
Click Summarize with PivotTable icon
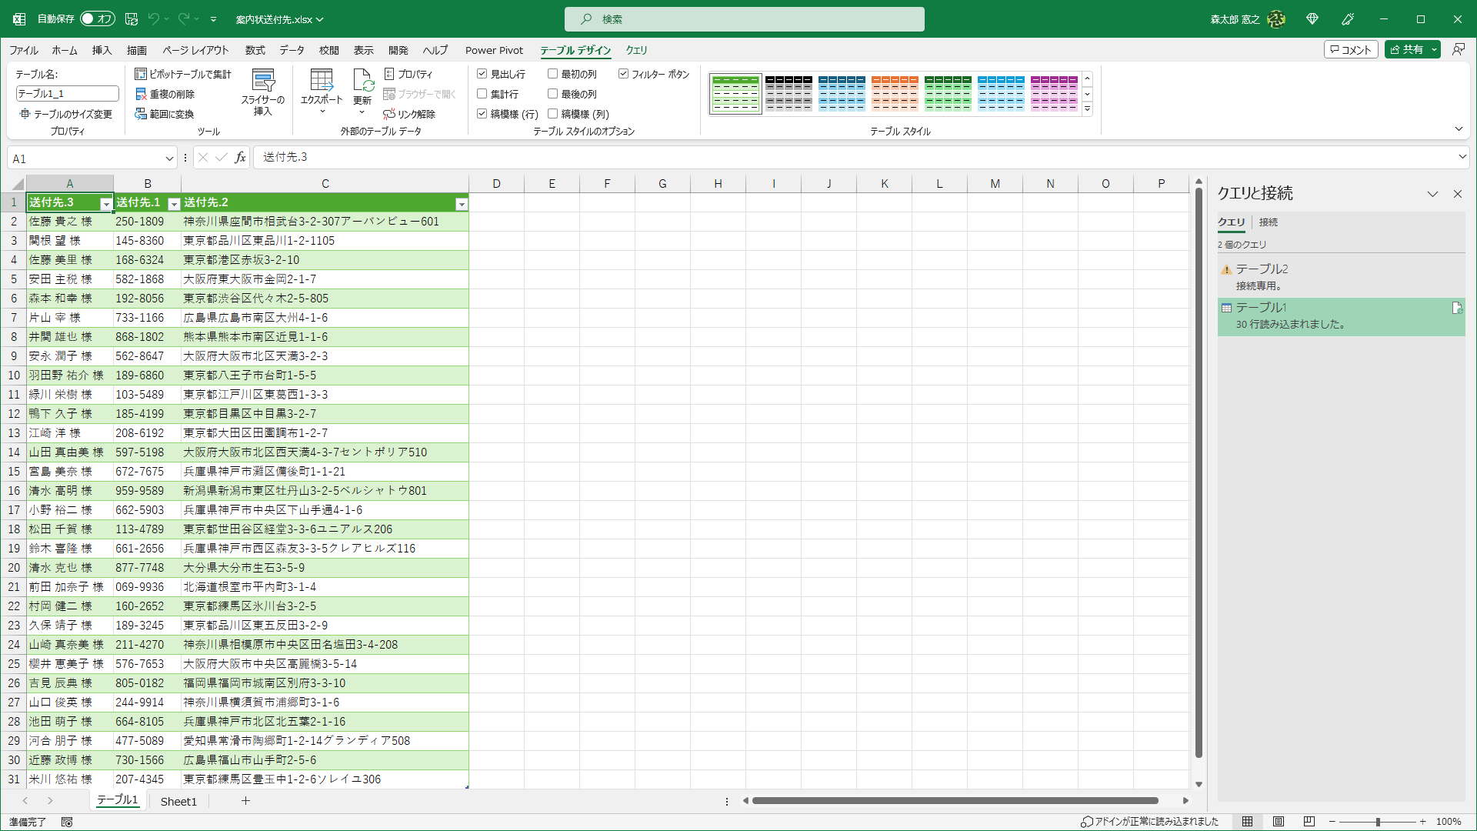pos(141,74)
